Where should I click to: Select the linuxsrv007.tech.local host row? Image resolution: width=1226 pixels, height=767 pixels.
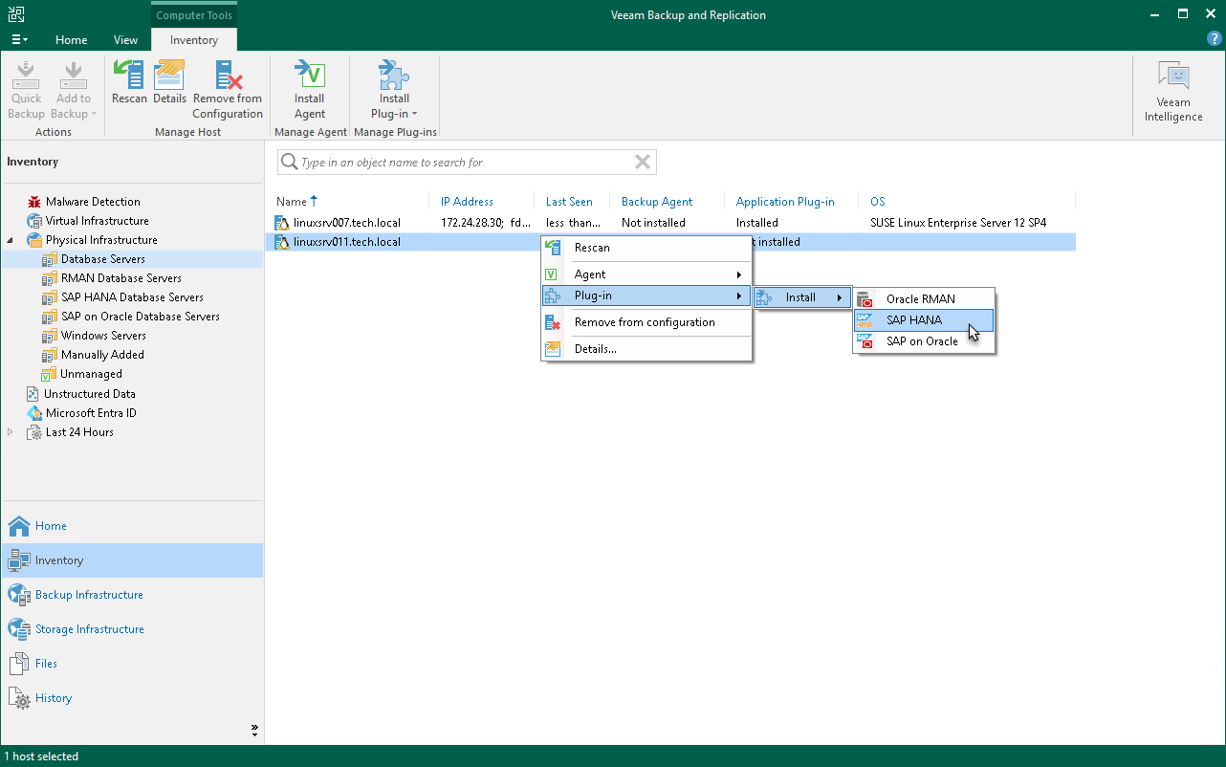(x=670, y=223)
